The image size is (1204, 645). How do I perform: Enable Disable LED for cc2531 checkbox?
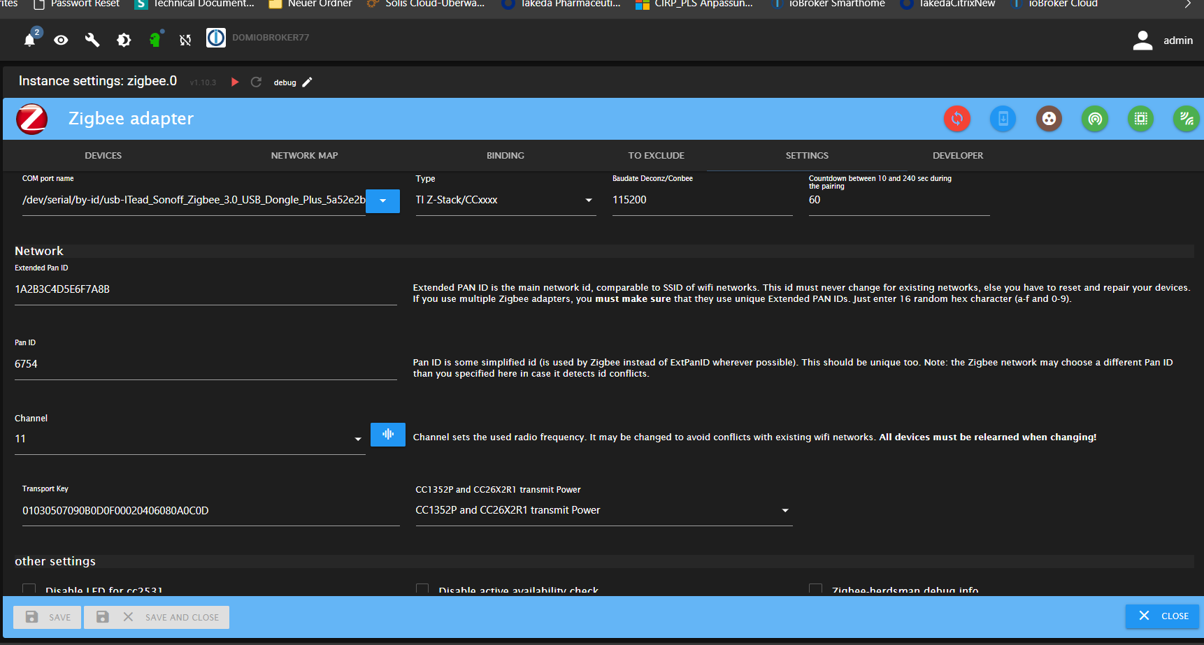click(29, 589)
